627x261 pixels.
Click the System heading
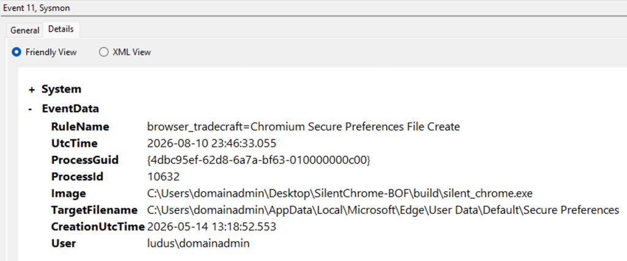(x=62, y=89)
